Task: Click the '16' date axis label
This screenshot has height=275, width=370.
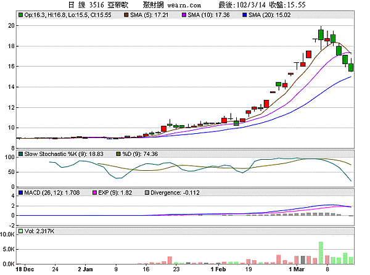Action: pos(146,269)
